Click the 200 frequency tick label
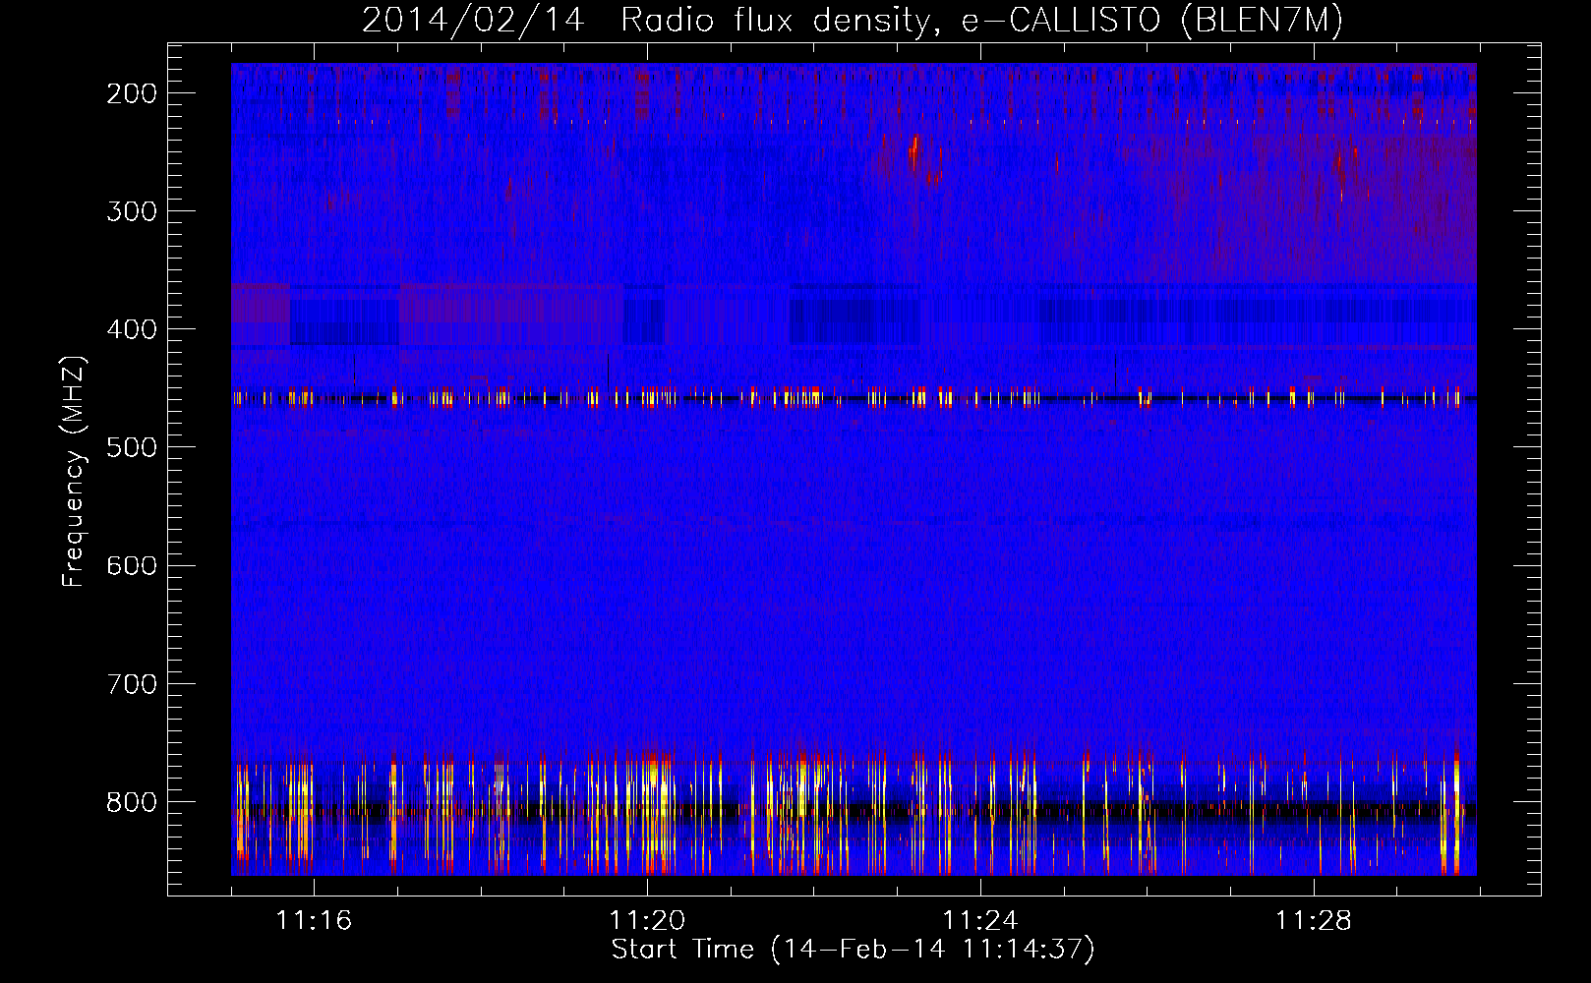 coord(132,93)
